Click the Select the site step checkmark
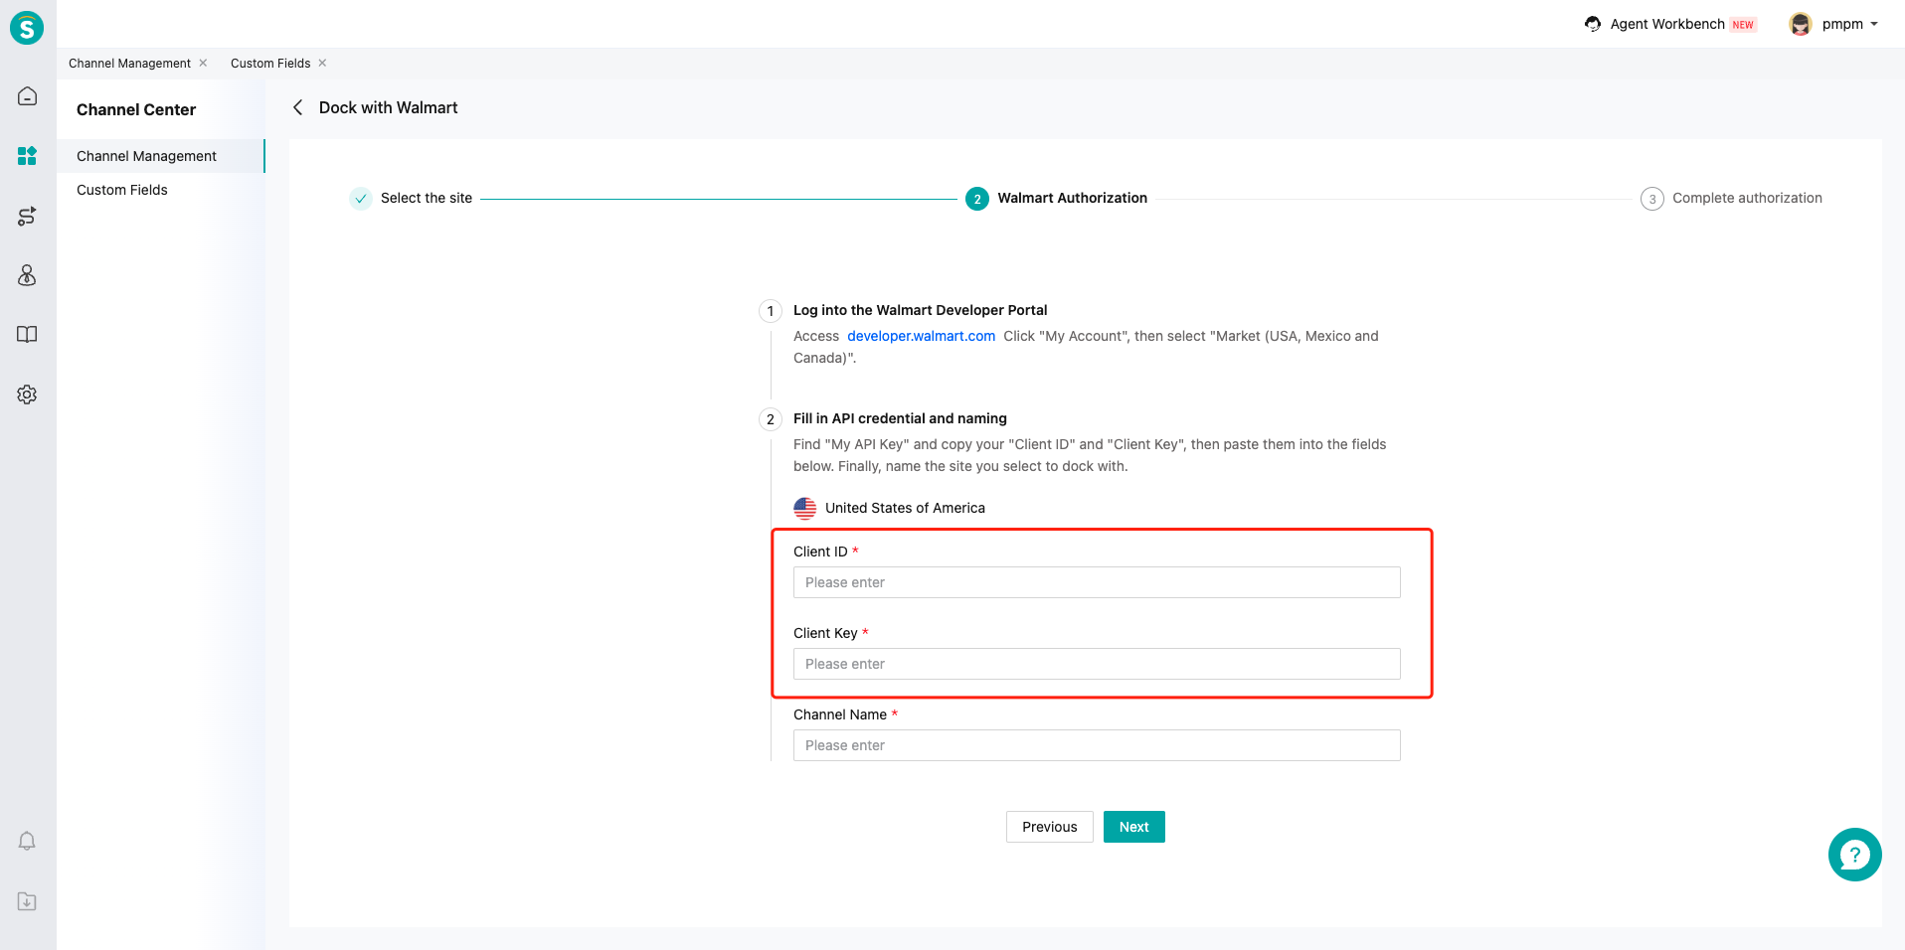 pos(361,199)
